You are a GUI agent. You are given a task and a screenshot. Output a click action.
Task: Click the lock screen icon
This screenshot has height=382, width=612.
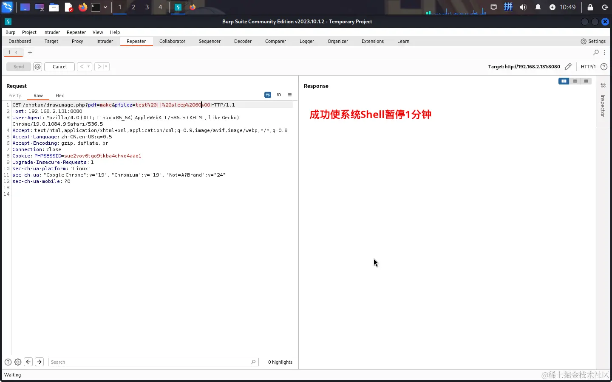(x=590, y=7)
